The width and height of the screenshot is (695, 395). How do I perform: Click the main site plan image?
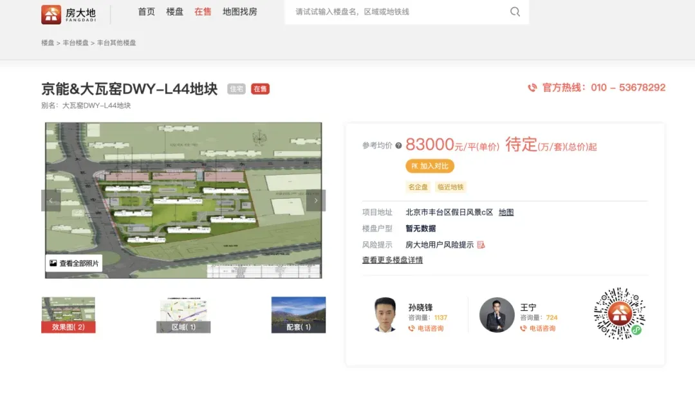(x=183, y=200)
